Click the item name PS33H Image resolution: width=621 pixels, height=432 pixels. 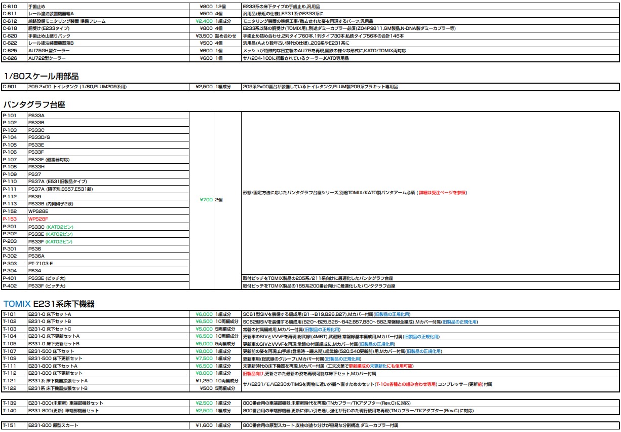click(36, 167)
